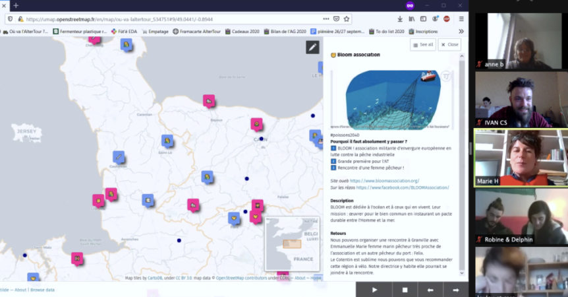
Task: Close the current browser tab
Action: tap(4, 5)
